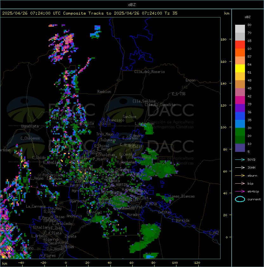Image resolution: width=264 pixels, height=267 pixels.
Task: Select the red band in dBZ scale
Action: [x=240, y=45]
